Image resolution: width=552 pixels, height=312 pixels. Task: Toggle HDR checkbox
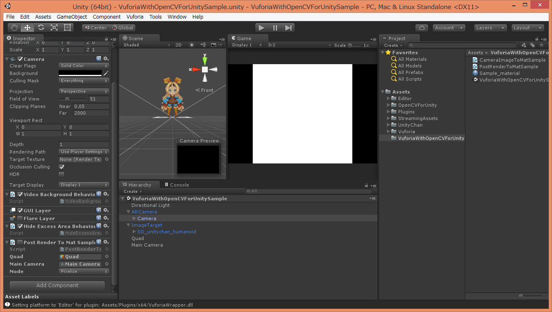(61, 174)
